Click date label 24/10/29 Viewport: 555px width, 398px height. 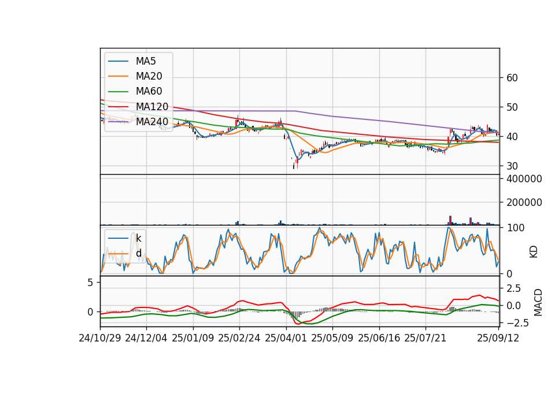point(100,338)
